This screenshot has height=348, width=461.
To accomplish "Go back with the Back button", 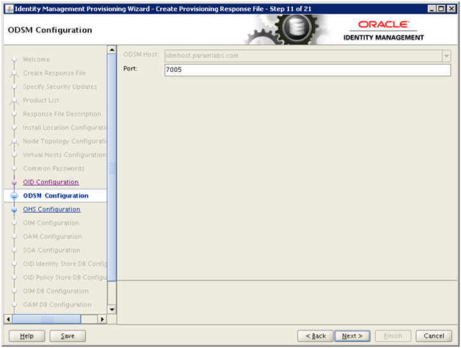I will tap(316, 336).
